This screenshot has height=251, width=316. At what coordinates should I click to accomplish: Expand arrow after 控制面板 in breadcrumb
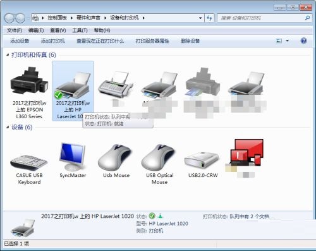pyautogui.click(x=71, y=18)
